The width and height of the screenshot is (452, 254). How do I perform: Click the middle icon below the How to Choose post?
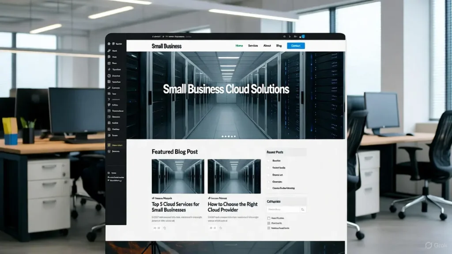[x=214, y=228]
